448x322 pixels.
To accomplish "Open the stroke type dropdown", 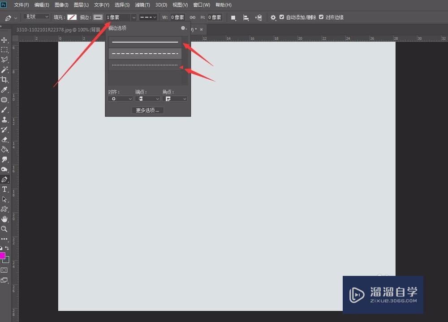I will [x=148, y=17].
